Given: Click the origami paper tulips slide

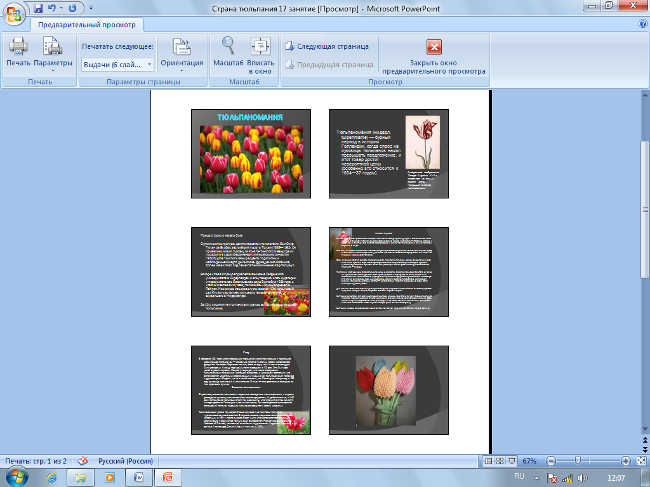Looking at the screenshot, I should click(x=388, y=390).
